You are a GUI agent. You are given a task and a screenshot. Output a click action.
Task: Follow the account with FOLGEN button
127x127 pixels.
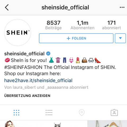click(x=76, y=38)
